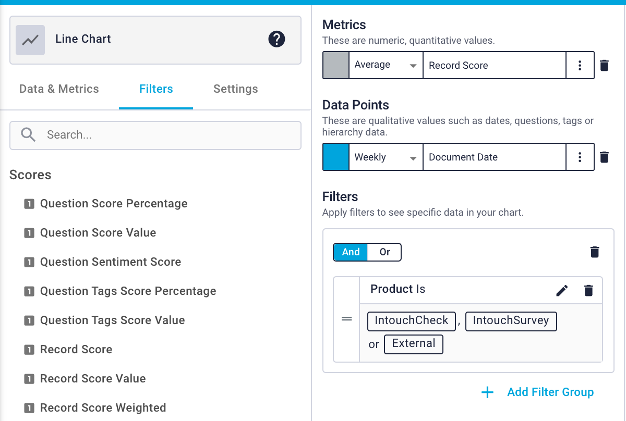Expand the Scores section heading
Screen dimensions: 626x421
pyautogui.click(x=30, y=175)
